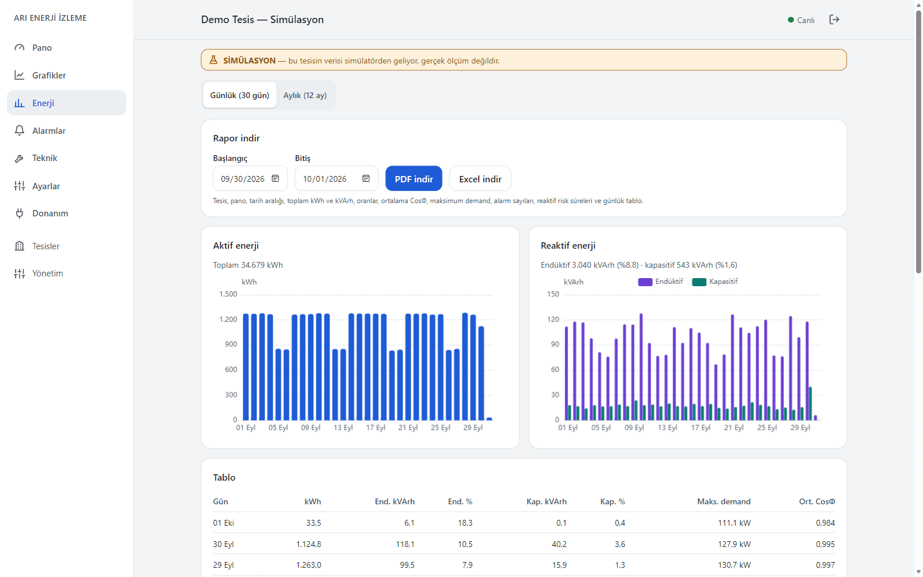Open the Başlangıç date calendar picker
This screenshot has width=923, height=577.
coord(276,178)
